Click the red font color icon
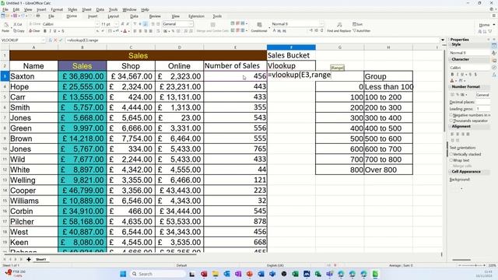The image size is (498, 280). [x=125, y=31]
